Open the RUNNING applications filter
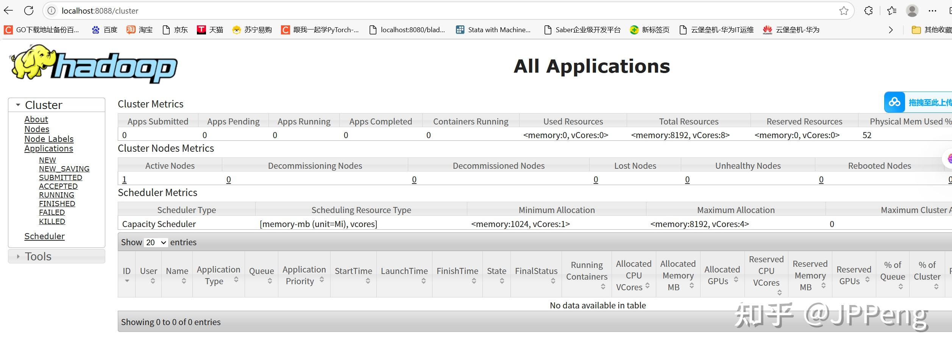 pos(56,195)
